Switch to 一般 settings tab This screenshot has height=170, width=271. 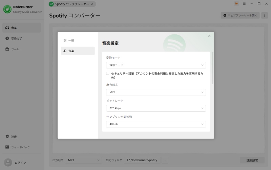(x=78, y=40)
